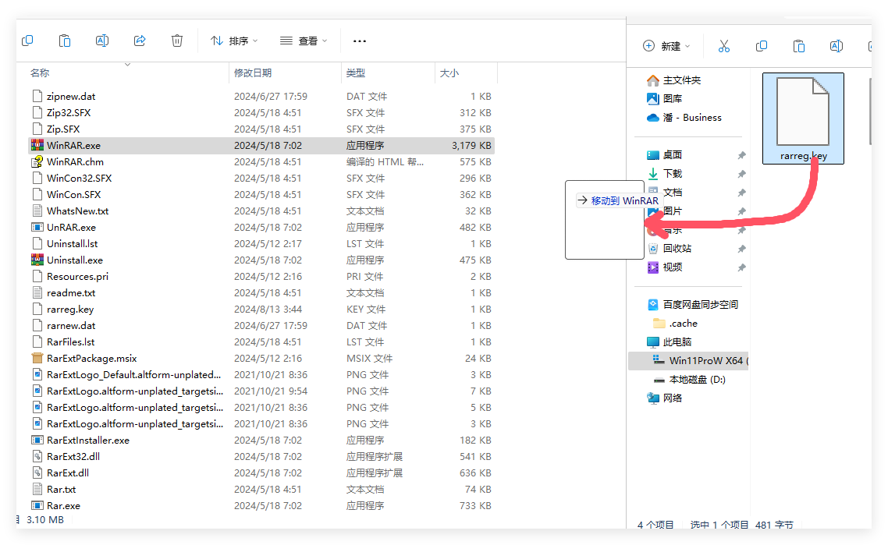This screenshot has width=888, height=545.
Task: Select the WhatsNew.txt text file
Action: (77, 211)
